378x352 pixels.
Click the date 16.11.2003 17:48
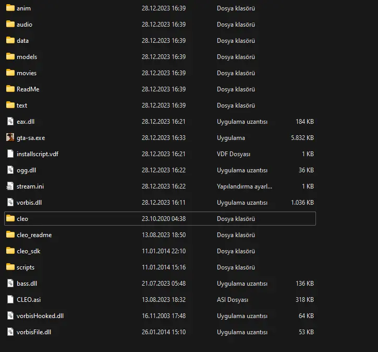coord(164,316)
